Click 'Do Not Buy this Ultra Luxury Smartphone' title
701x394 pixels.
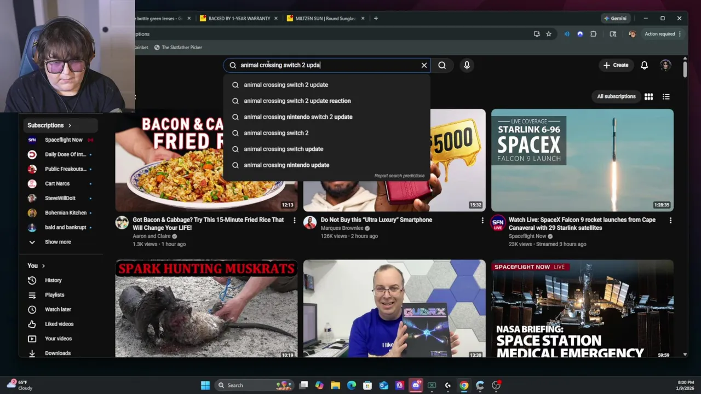[x=376, y=220]
